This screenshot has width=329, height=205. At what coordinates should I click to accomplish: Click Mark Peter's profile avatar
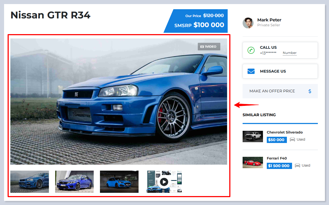pos(248,23)
